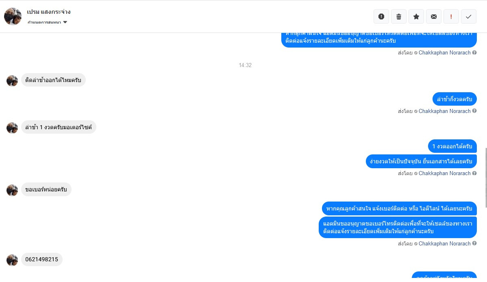The height and width of the screenshot is (282, 487).
Task: Mark conversation done with checkmark icon
Action: [469, 17]
